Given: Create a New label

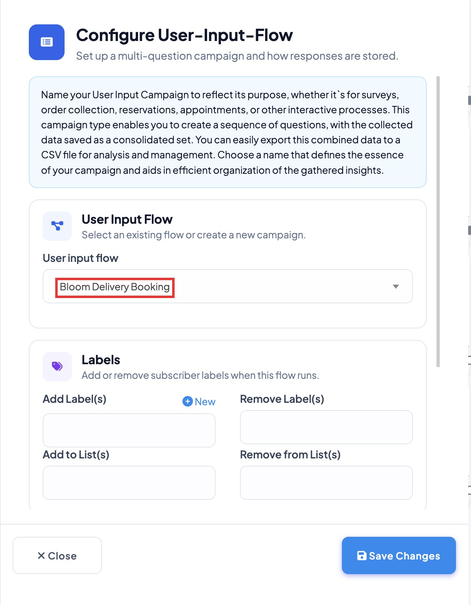Looking at the screenshot, I should [x=199, y=402].
